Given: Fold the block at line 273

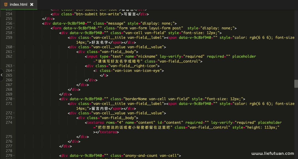Looking at the screenshot, I should click(x=14, y=118).
